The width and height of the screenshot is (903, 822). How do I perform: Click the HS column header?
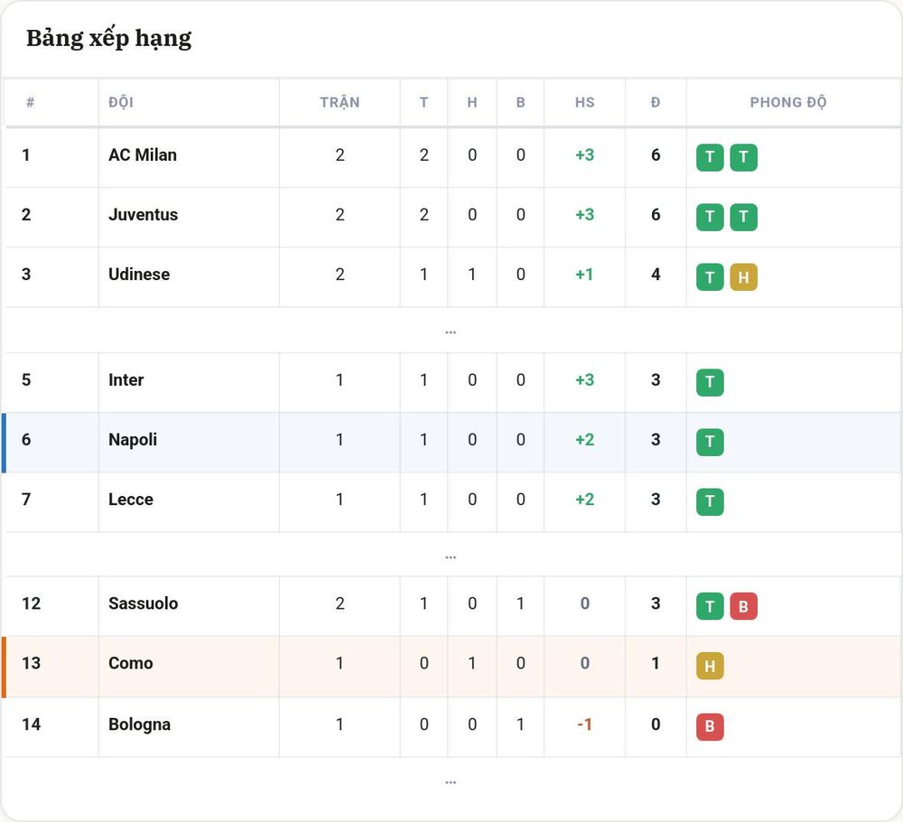click(584, 103)
